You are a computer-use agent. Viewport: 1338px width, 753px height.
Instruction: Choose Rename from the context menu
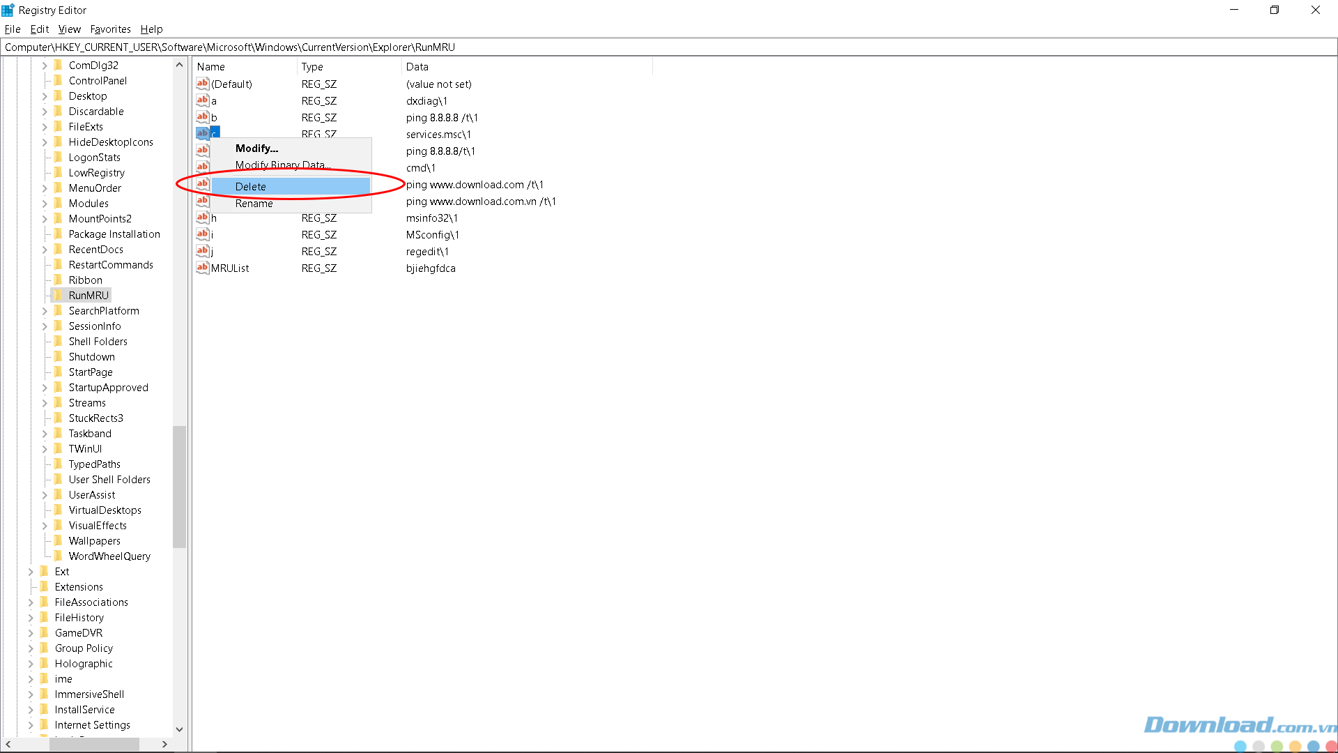tap(254, 204)
